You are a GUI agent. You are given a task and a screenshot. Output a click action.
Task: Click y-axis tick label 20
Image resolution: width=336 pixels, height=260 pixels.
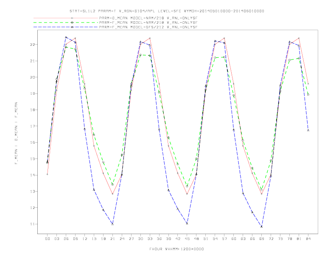[x=32, y=77]
